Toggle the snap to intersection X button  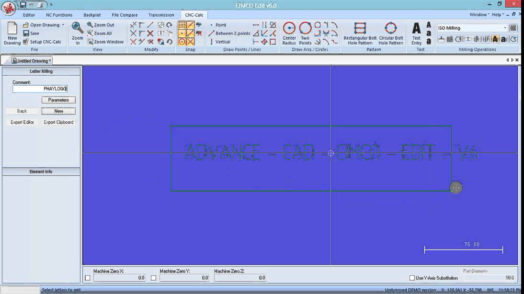point(191,42)
